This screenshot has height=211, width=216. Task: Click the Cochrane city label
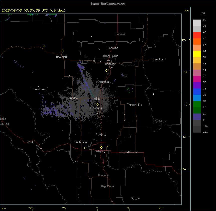(81, 142)
